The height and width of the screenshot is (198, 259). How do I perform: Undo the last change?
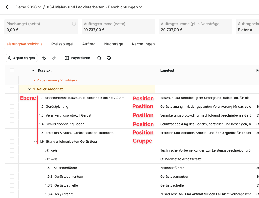[44, 58]
